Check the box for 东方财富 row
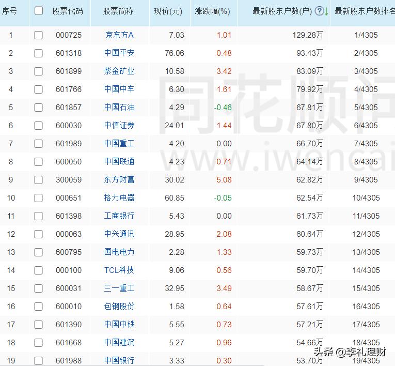Viewport: 395px width, 366px height. pos(39,180)
